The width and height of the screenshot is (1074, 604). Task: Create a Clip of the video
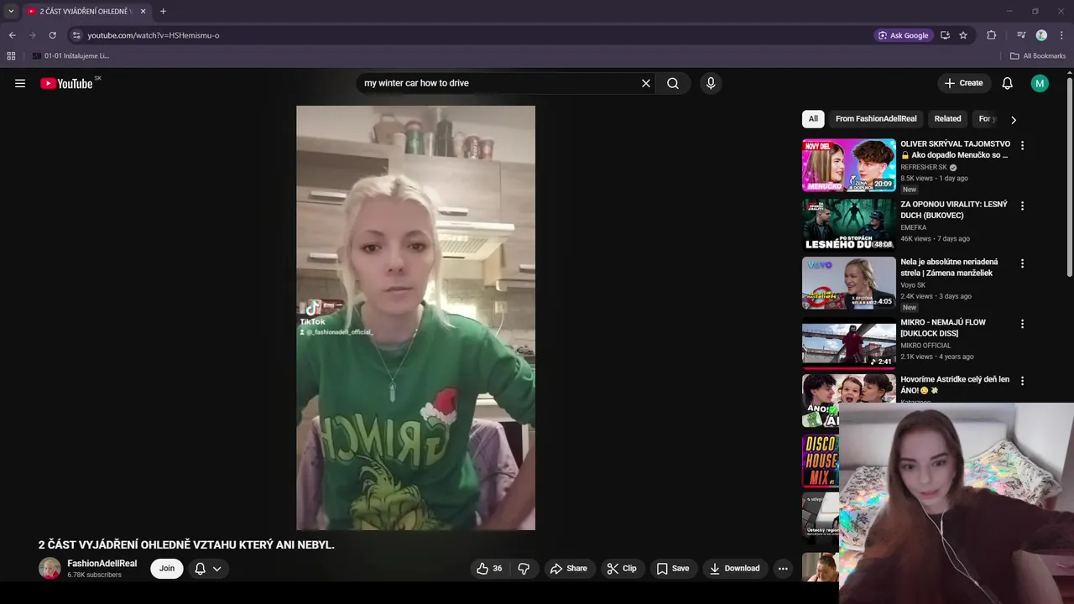[622, 568]
